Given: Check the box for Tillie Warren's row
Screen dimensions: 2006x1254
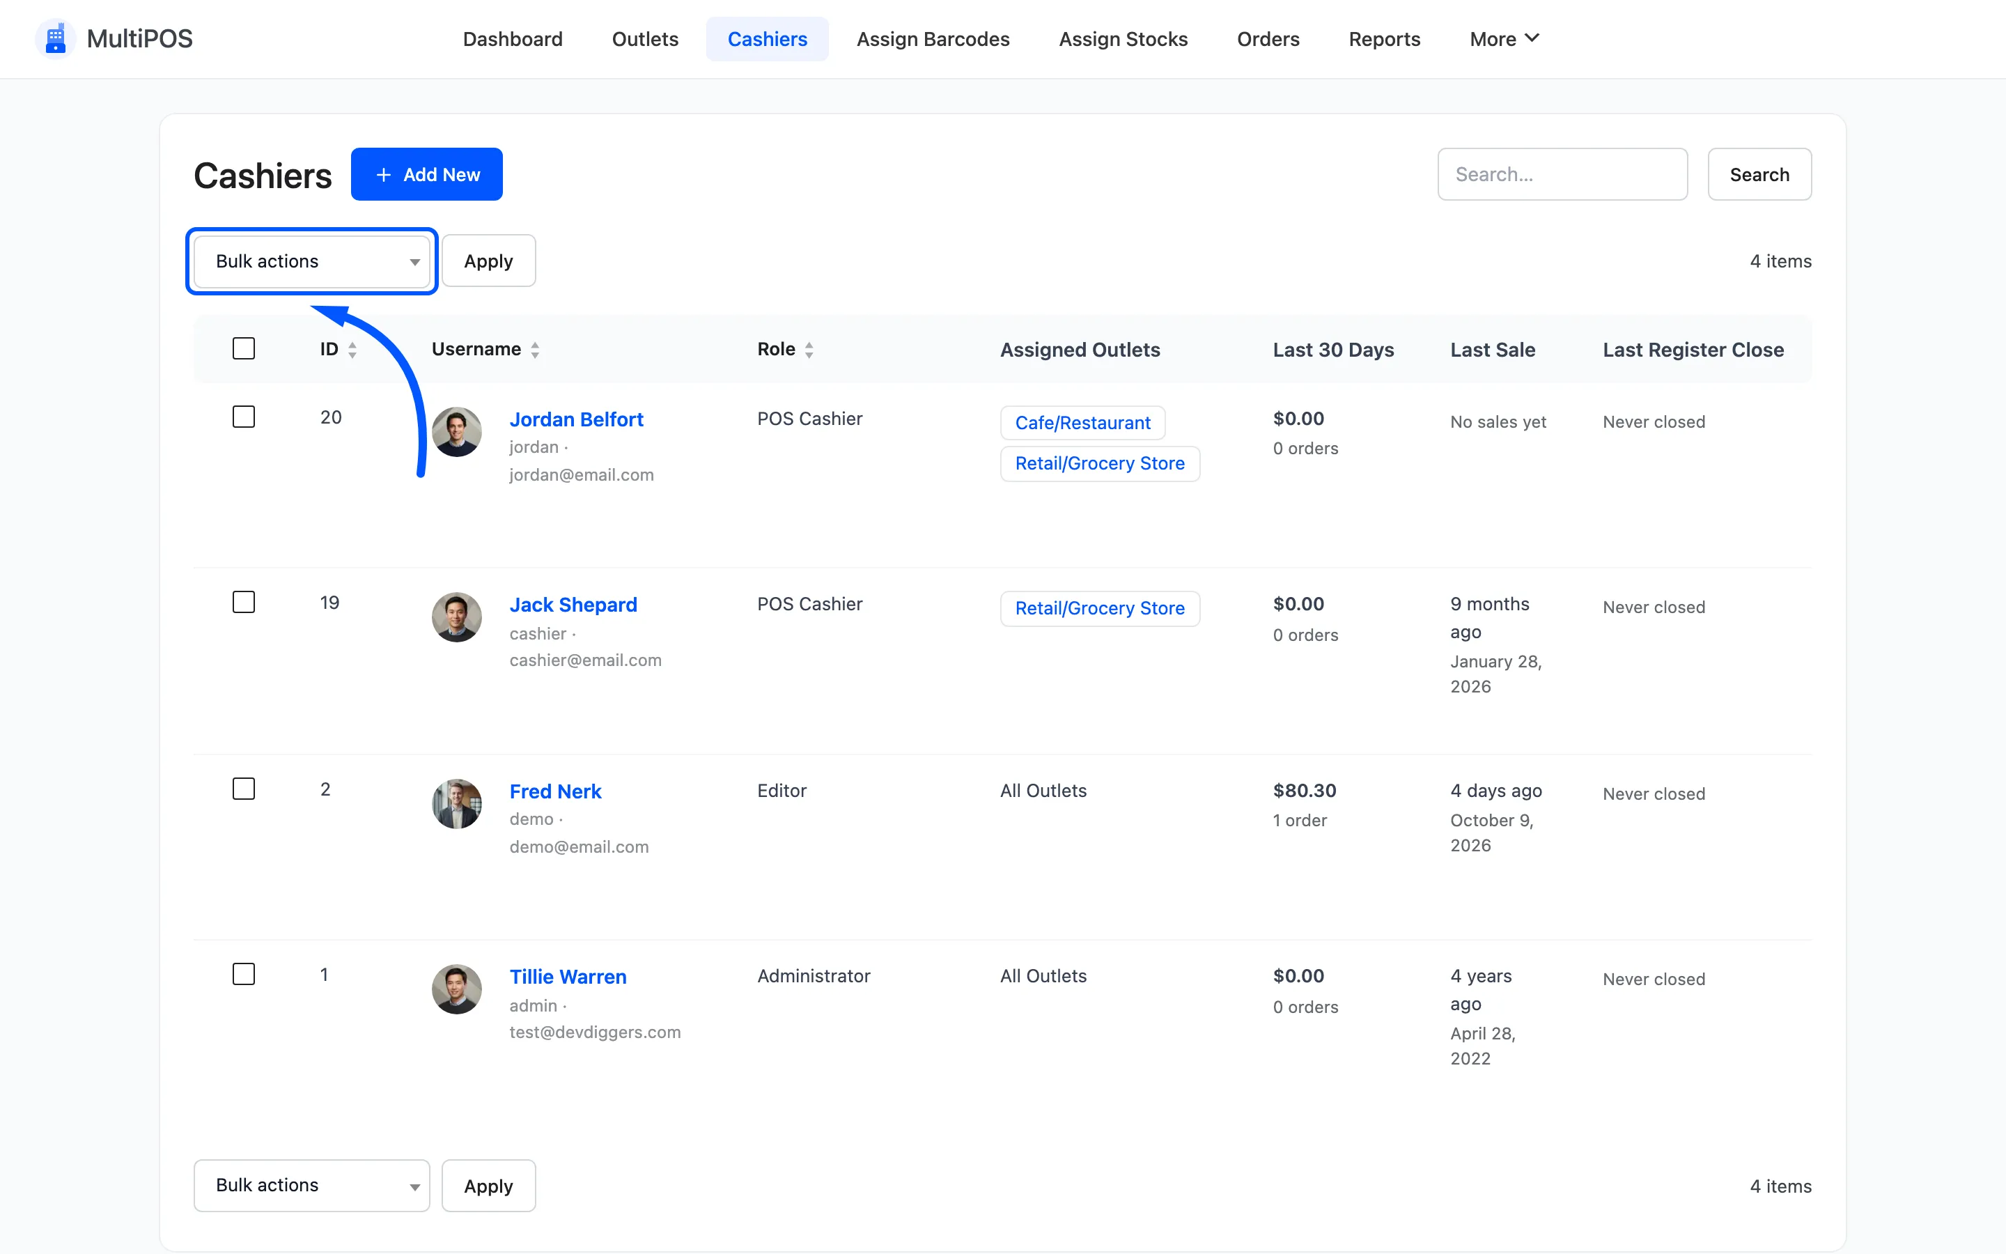Looking at the screenshot, I should click(x=244, y=974).
